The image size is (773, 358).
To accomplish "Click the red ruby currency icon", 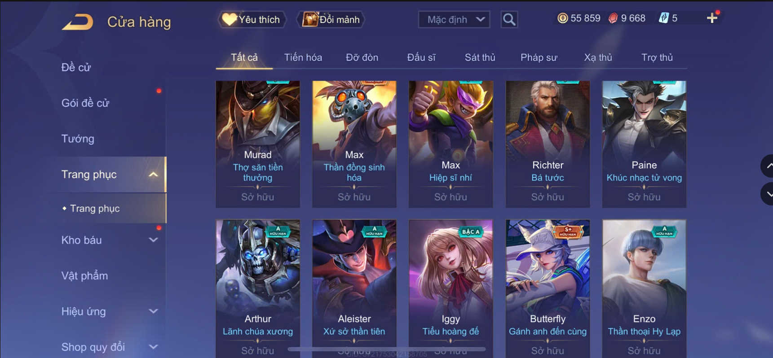I will (x=613, y=18).
